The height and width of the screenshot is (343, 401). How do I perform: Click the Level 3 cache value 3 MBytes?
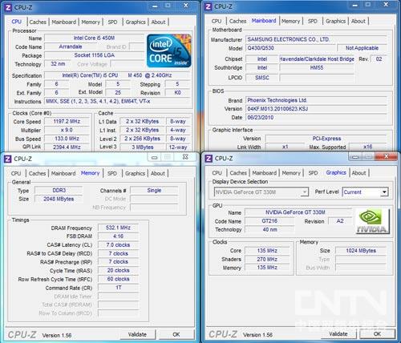point(143,147)
